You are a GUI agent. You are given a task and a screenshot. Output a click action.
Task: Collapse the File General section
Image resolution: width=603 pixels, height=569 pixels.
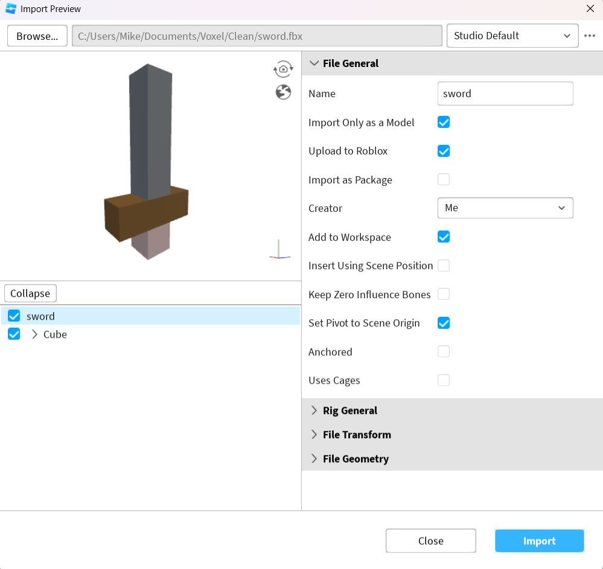[x=314, y=63]
